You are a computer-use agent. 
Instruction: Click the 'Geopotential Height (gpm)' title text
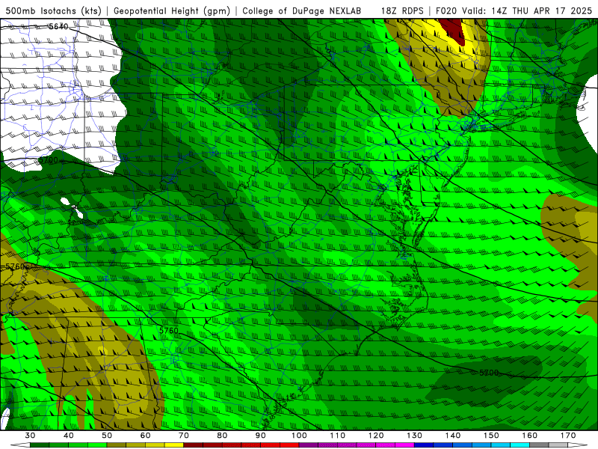(172, 10)
